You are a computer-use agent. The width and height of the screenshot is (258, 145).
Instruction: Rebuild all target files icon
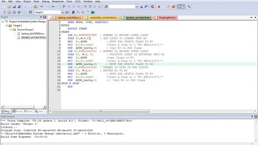[14, 12]
